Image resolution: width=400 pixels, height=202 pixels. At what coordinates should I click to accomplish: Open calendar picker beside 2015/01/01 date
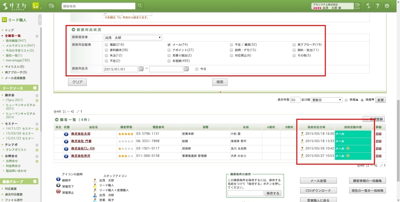[141, 69]
